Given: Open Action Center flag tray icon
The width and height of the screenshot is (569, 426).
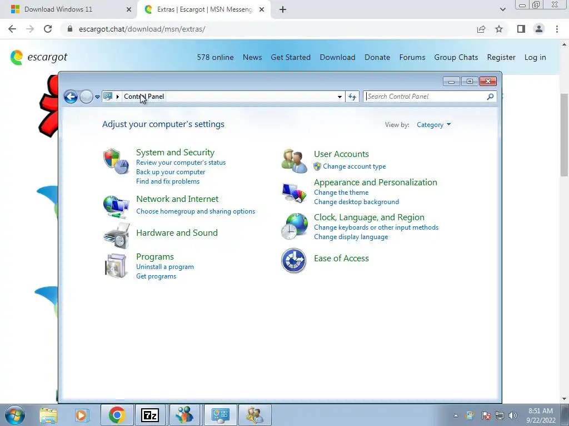Looking at the screenshot, I should pyautogui.click(x=486, y=415).
